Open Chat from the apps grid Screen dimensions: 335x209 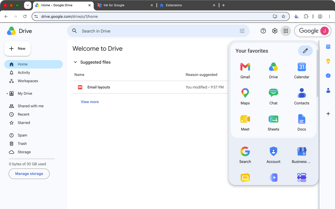pos(273,97)
